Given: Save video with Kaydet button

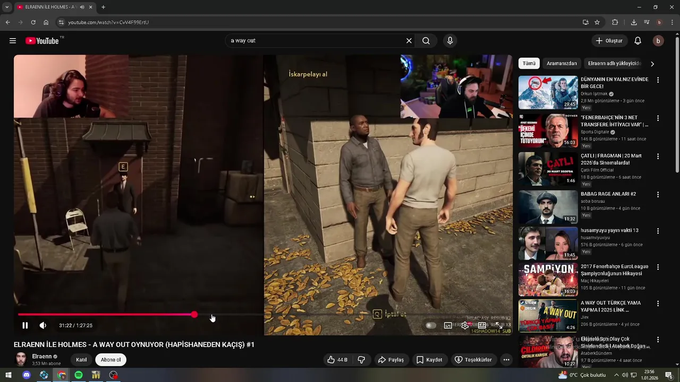Looking at the screenshot, I should point(429,360).
